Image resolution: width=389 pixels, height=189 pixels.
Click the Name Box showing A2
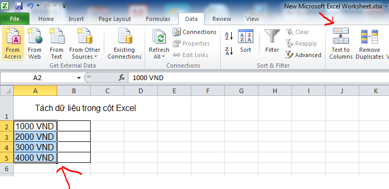coord(38,78)
